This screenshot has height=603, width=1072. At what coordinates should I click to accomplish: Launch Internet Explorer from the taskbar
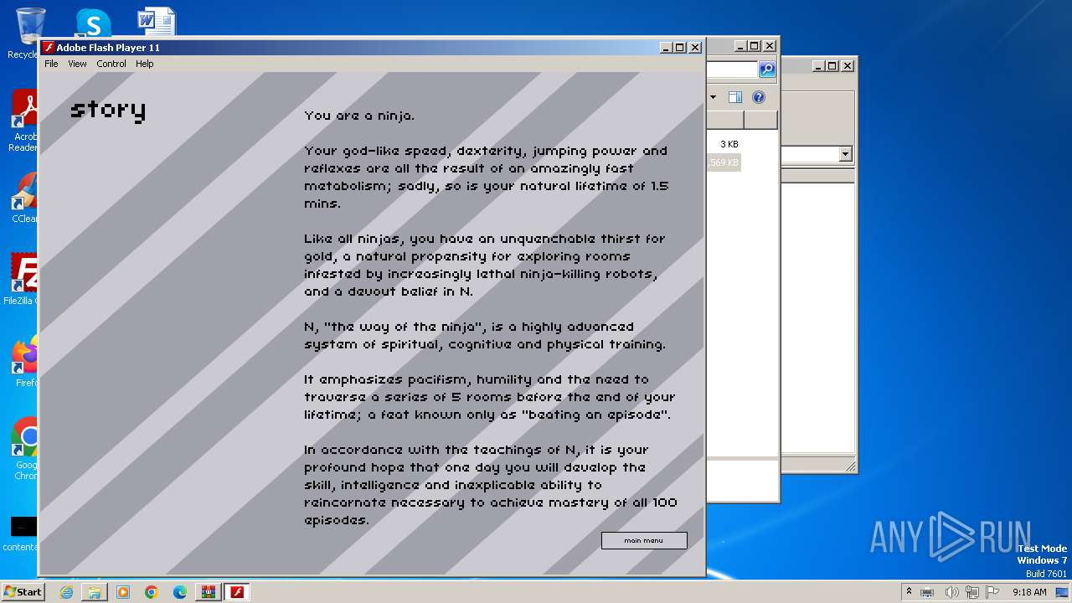(x=66, y=592)
